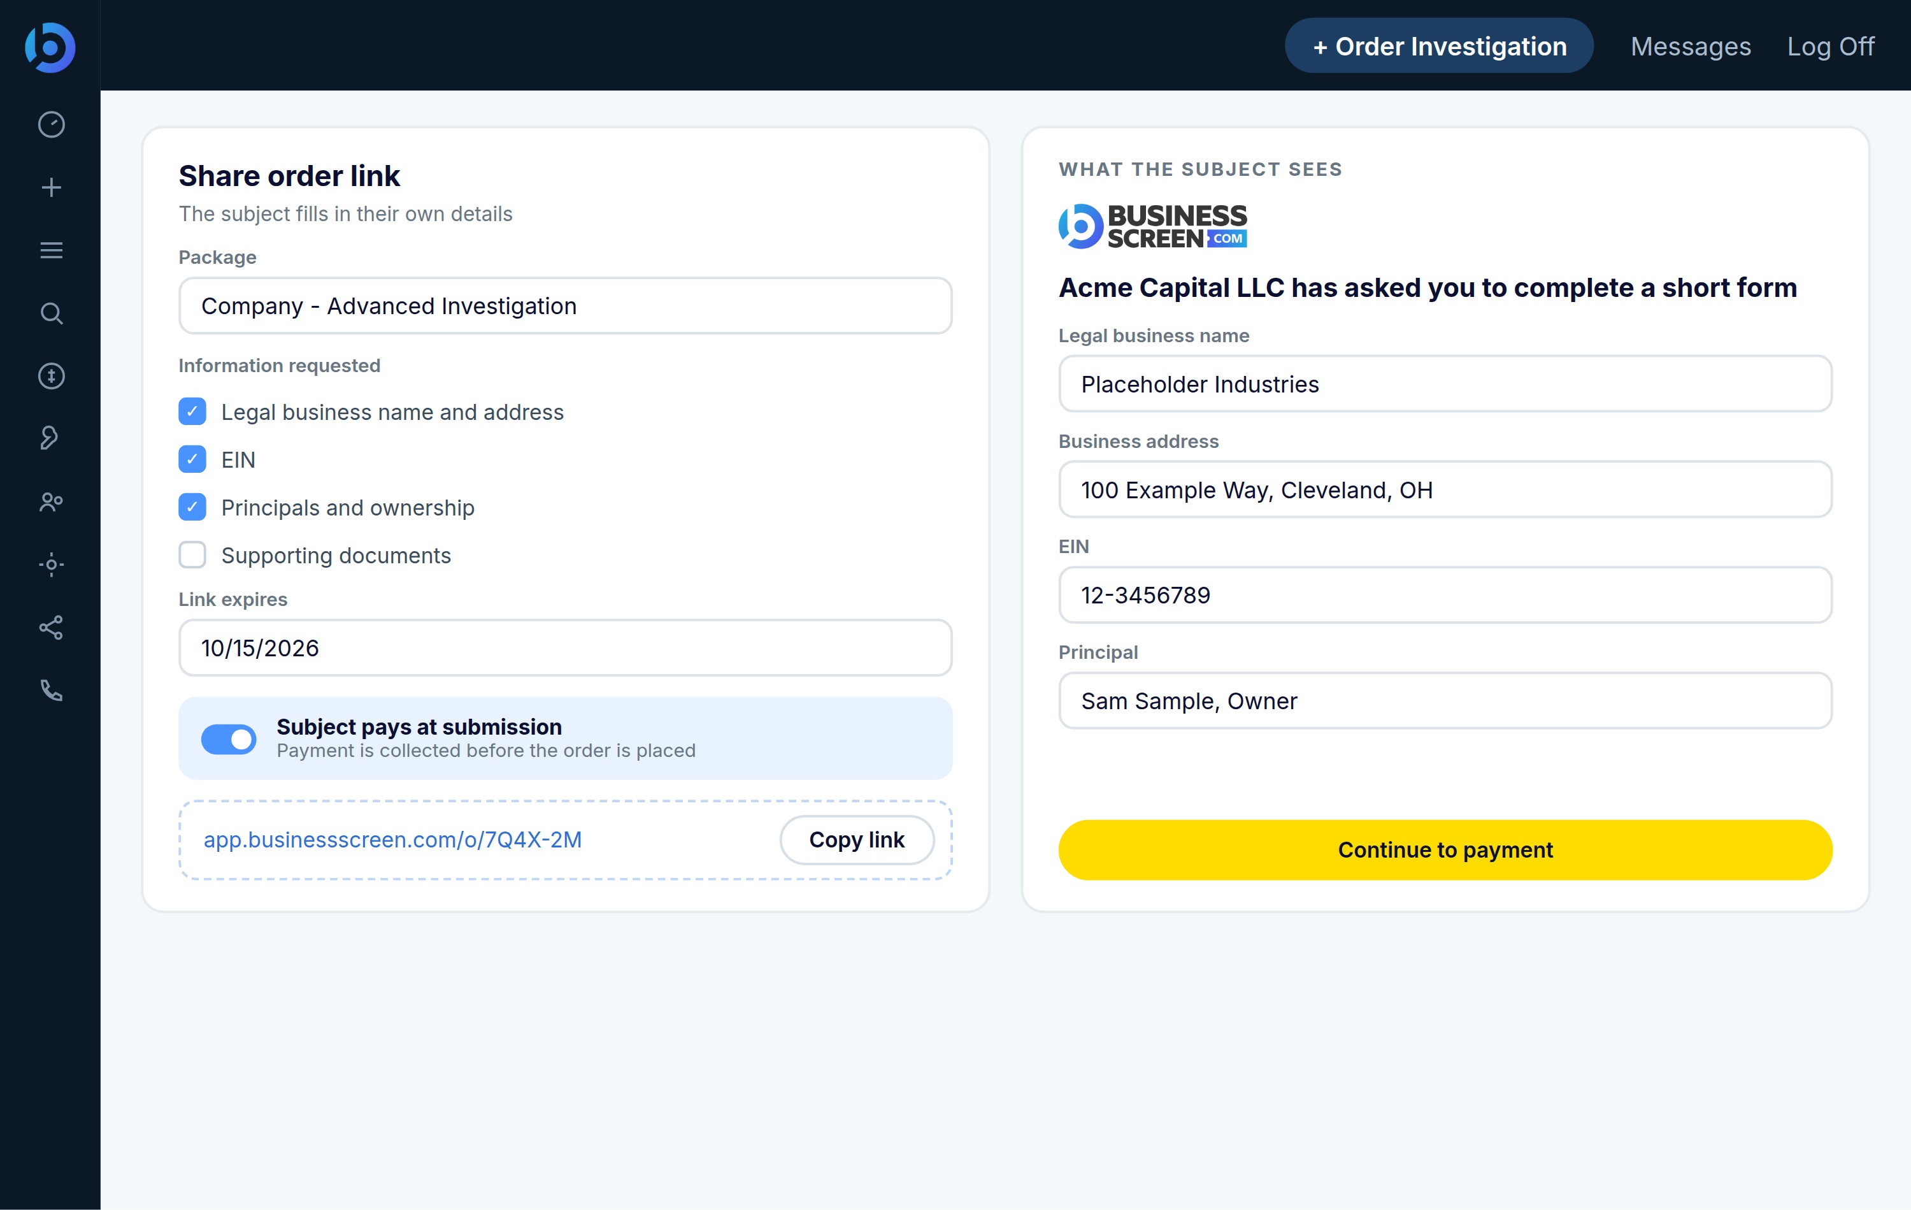This screenshot has width=1911, height=1210.
Task: Uncheck Principals and ownership checkbox
Action: click(192, 507)
